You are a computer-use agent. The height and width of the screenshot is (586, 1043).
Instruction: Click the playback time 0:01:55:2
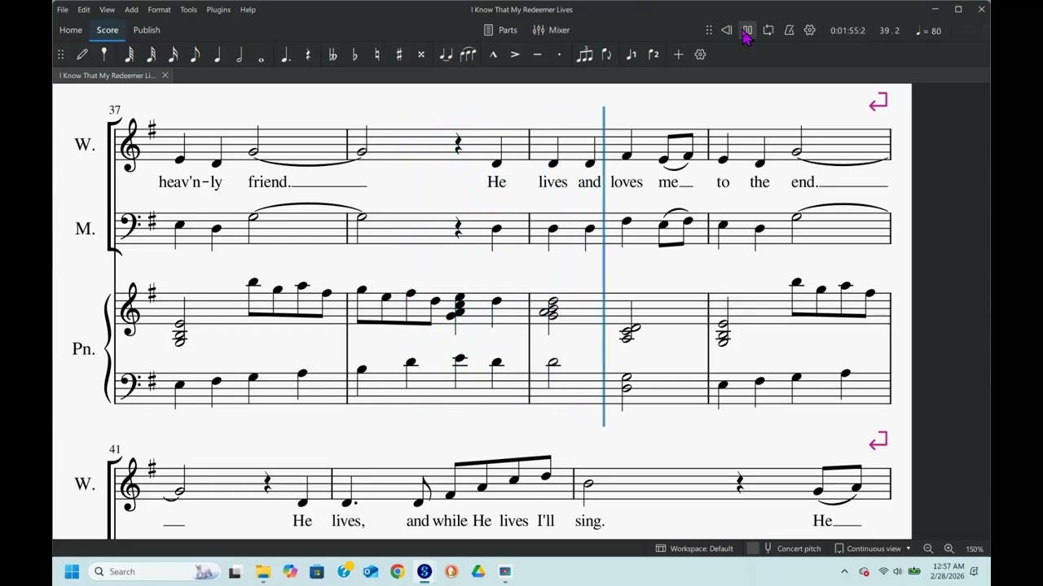847,31
